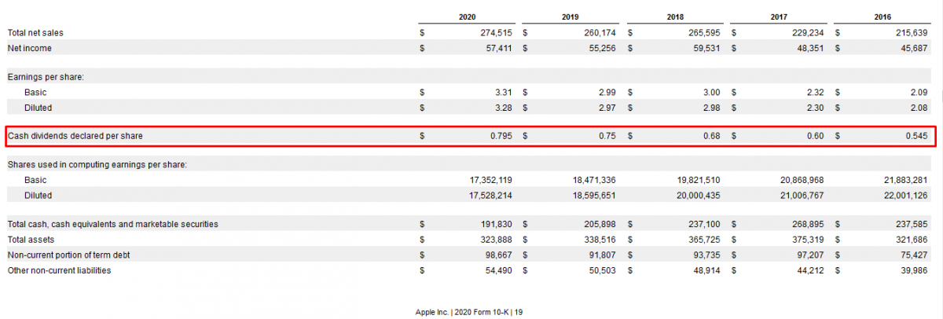Viewport: 943px width, 319px height.
Task: Click the Cash dividends declared per share label
Action: click(x=75, y=136)
